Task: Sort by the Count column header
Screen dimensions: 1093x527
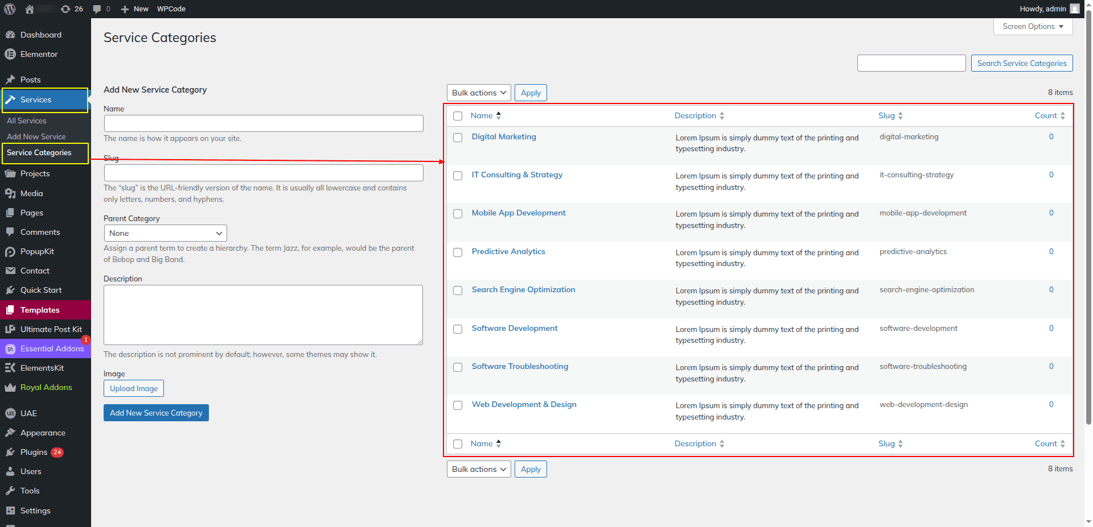Action: (1050, 115)
